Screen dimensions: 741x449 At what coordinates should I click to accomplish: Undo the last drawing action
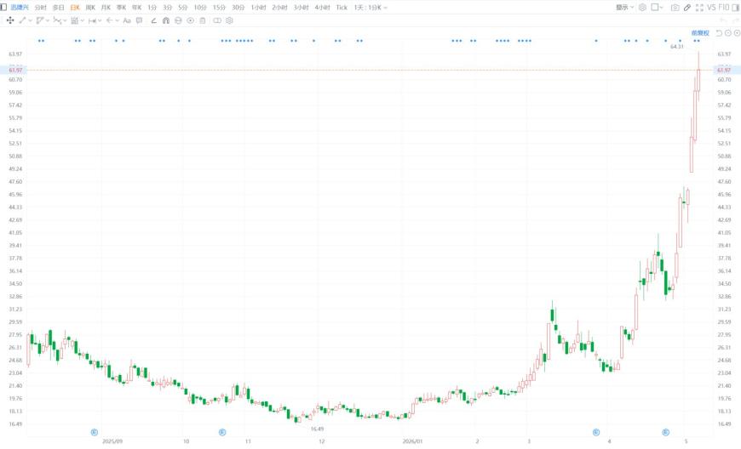[x=722, y=20]
